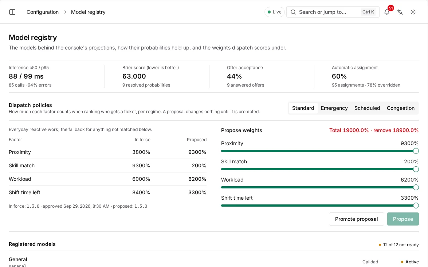Click the Proximity in-force value 3800%
The image size is (428, 267).
(141, 152)
